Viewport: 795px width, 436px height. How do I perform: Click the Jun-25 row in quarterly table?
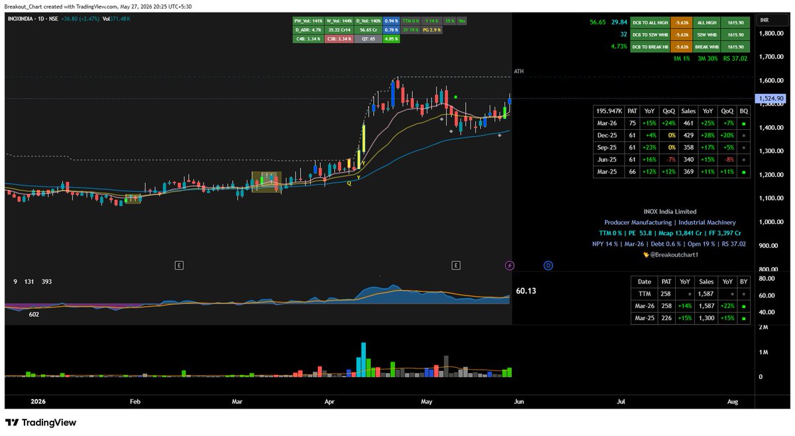tap(672, 160)
